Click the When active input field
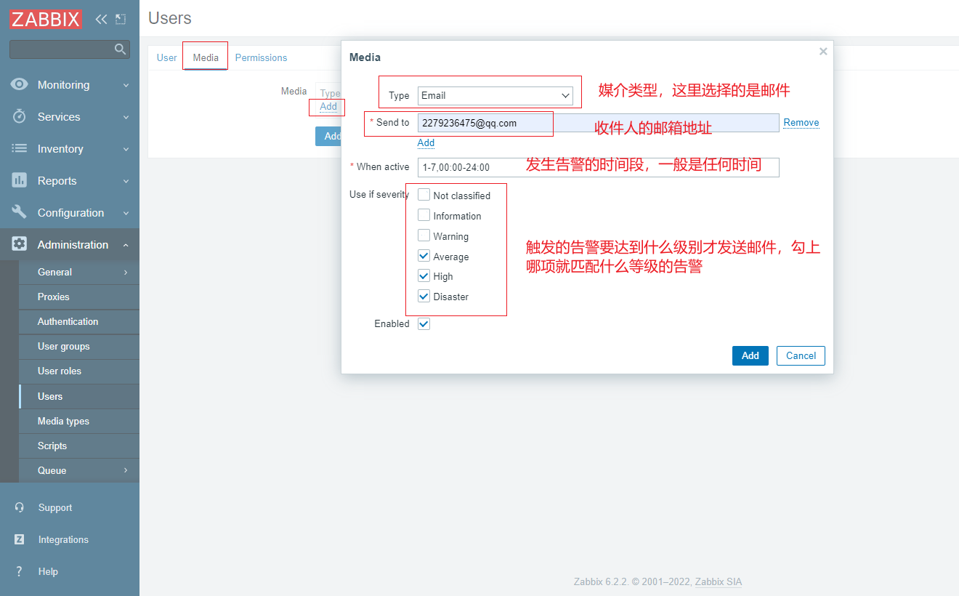This screenshot has width=959, height=596. 598,167
